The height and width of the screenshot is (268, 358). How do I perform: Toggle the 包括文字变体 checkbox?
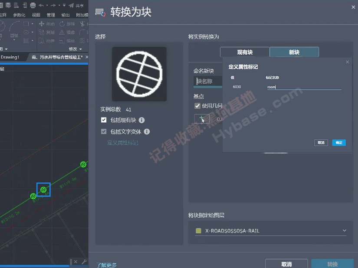(x=104, y=131)
